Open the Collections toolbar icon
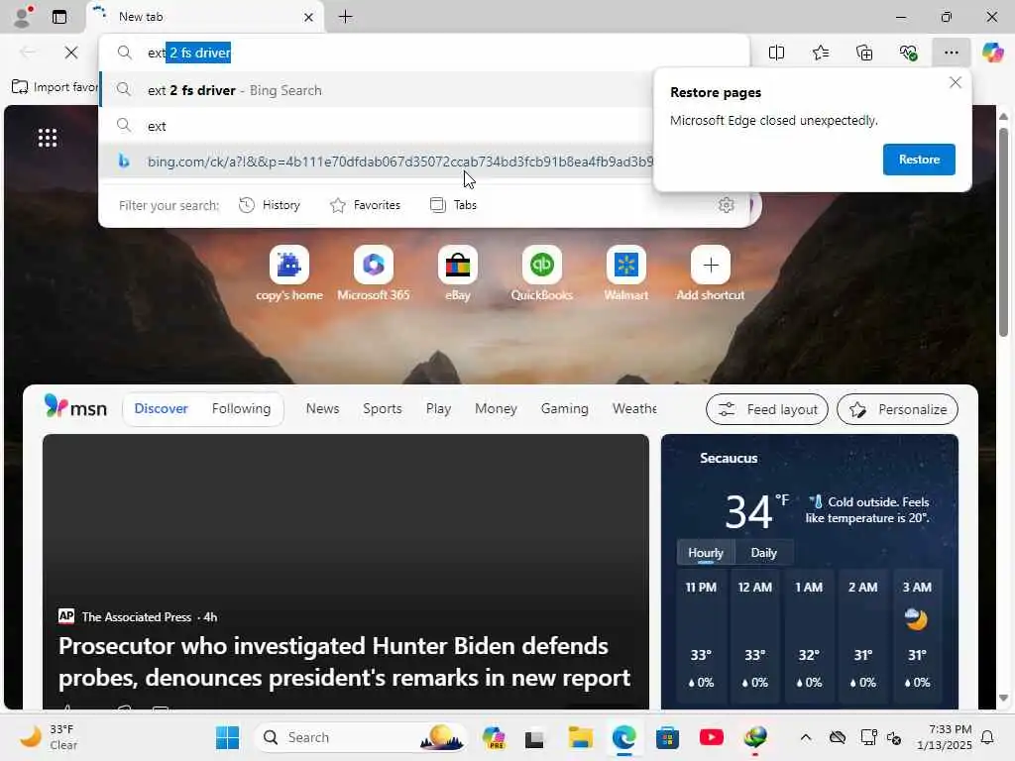Viewport: 1015px width, 761px height. tap(864, 53)
